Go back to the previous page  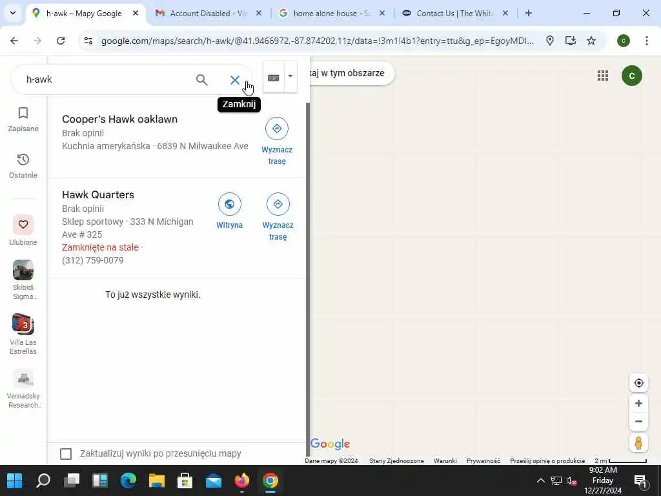[14, 41]
